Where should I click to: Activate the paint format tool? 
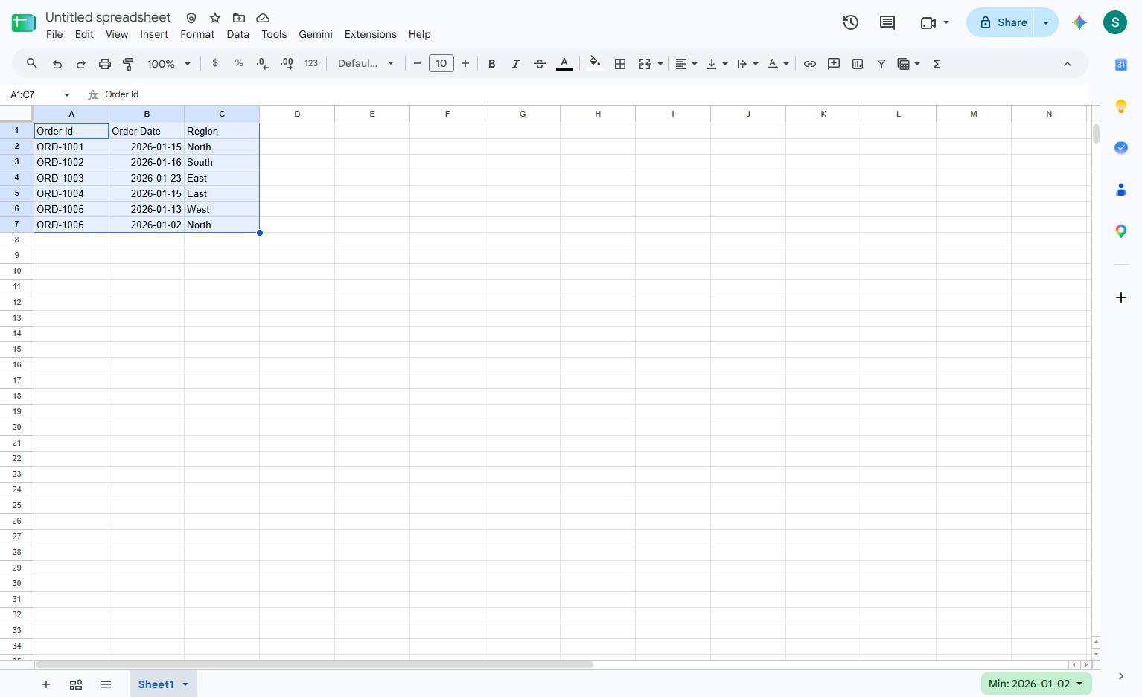[x=128, y=64]
